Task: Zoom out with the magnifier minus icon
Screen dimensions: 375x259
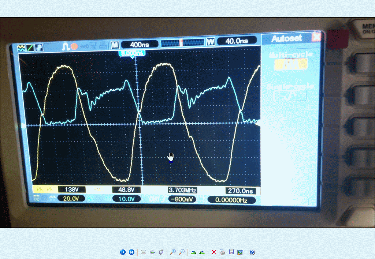Action: tap(182, 252)
